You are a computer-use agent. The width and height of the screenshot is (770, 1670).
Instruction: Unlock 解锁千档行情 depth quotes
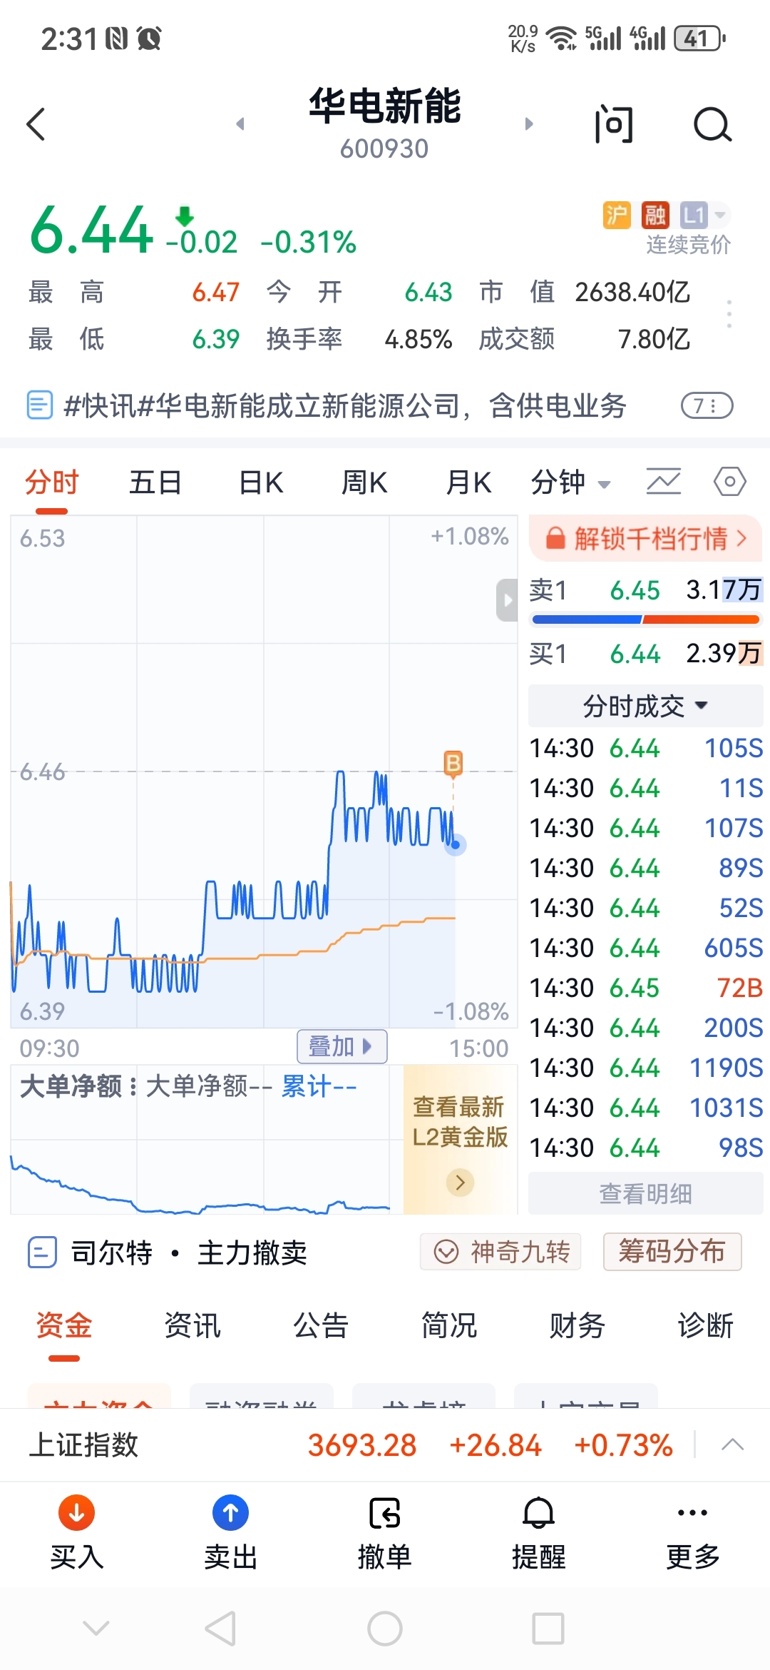pos(645,538)
